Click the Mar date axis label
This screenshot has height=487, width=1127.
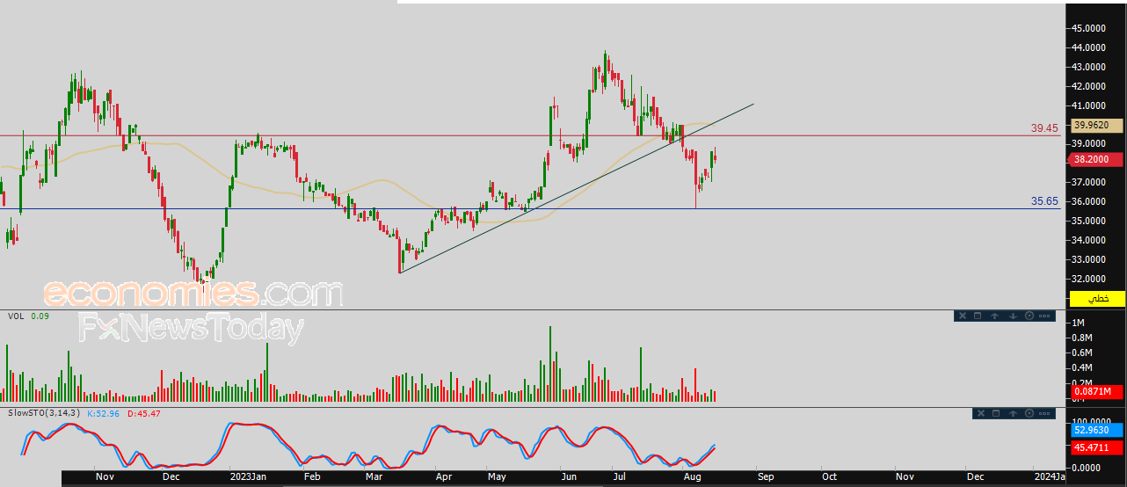374,476
